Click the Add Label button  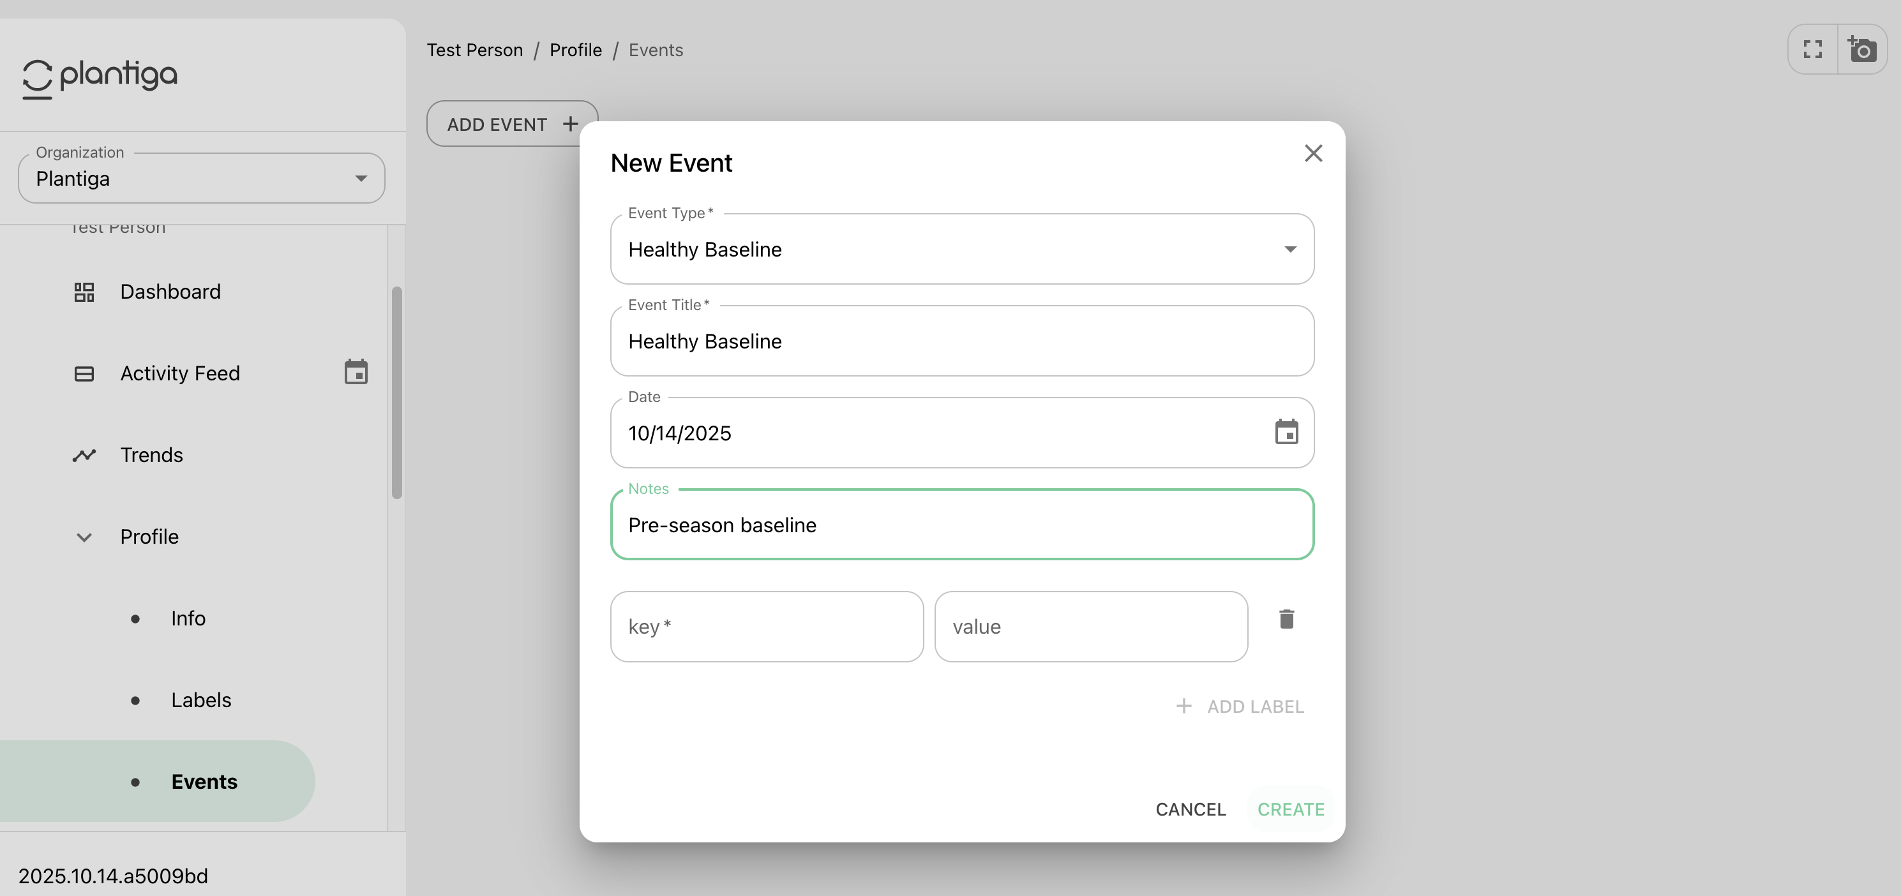(1240, 706)
